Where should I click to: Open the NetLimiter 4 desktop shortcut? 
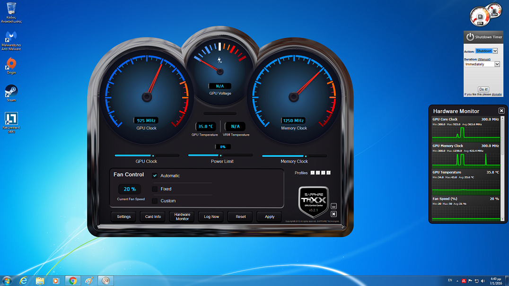click(11, 122)
